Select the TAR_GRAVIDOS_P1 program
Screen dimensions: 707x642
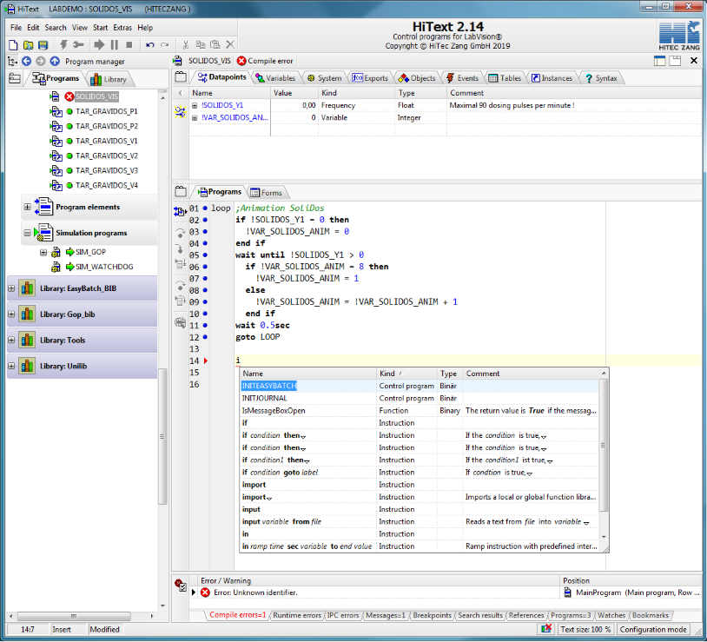coord(107,111)
